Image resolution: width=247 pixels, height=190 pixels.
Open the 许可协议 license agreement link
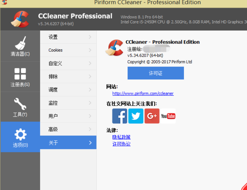click(121, 144)
